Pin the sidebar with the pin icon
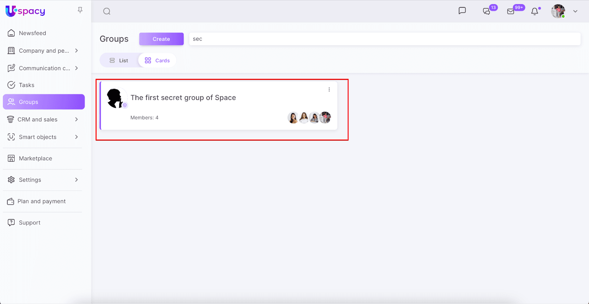The image size is (589, 304). 80,10
